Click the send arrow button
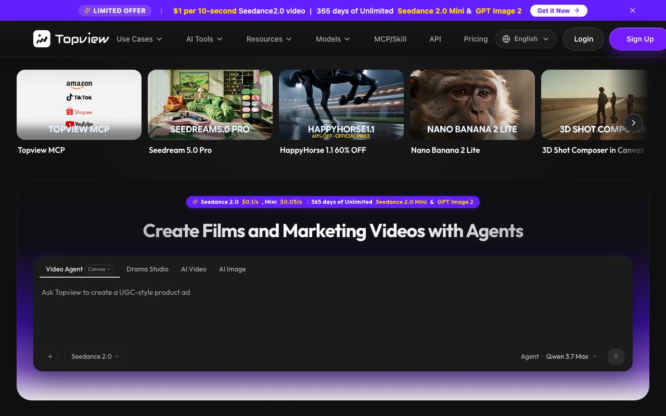Screen dimensions: 666x416 tap(616, 357)
